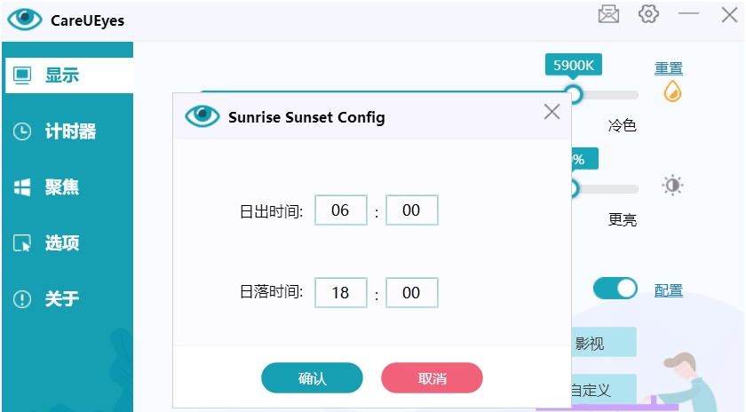Switch to the 选项 options tab
Screen dimensions: 746x412
(62, 243)
